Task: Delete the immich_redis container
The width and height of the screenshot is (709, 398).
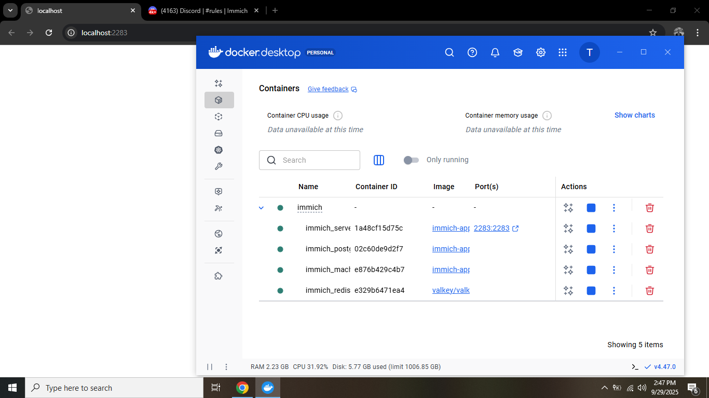Action: click(649, 291)
